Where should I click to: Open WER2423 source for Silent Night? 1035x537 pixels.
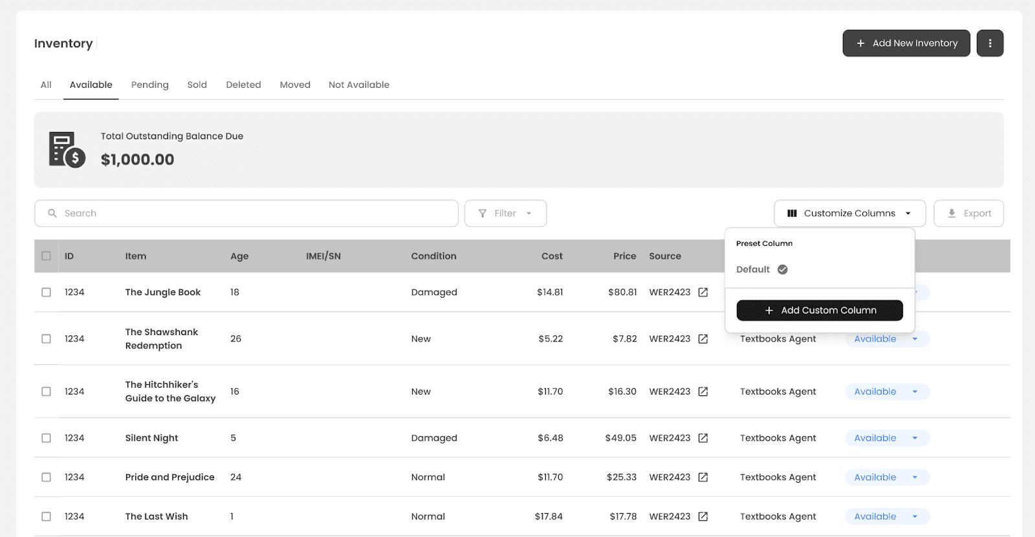coord(670,438)
